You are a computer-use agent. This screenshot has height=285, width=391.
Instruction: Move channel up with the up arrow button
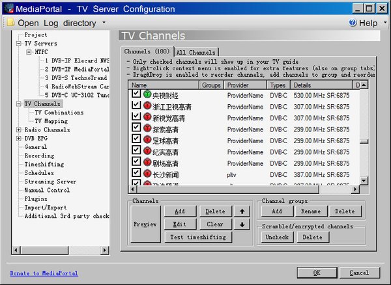pos(242,211)
